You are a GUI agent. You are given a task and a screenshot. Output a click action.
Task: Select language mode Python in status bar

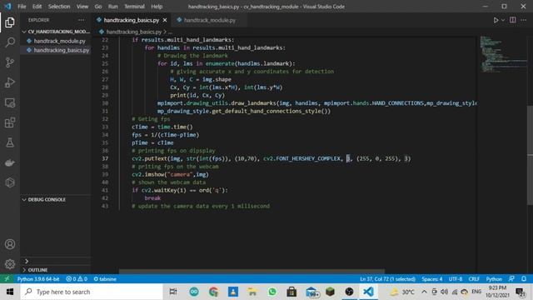tap(494, 279)
